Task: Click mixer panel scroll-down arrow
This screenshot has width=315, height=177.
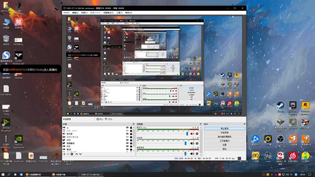Action: point(201,155)
